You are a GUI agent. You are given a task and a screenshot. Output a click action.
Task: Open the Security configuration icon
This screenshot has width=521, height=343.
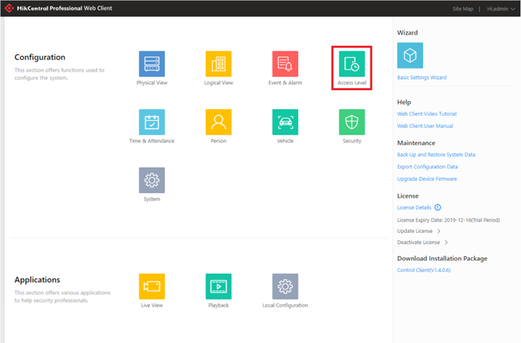coord(352,122)
